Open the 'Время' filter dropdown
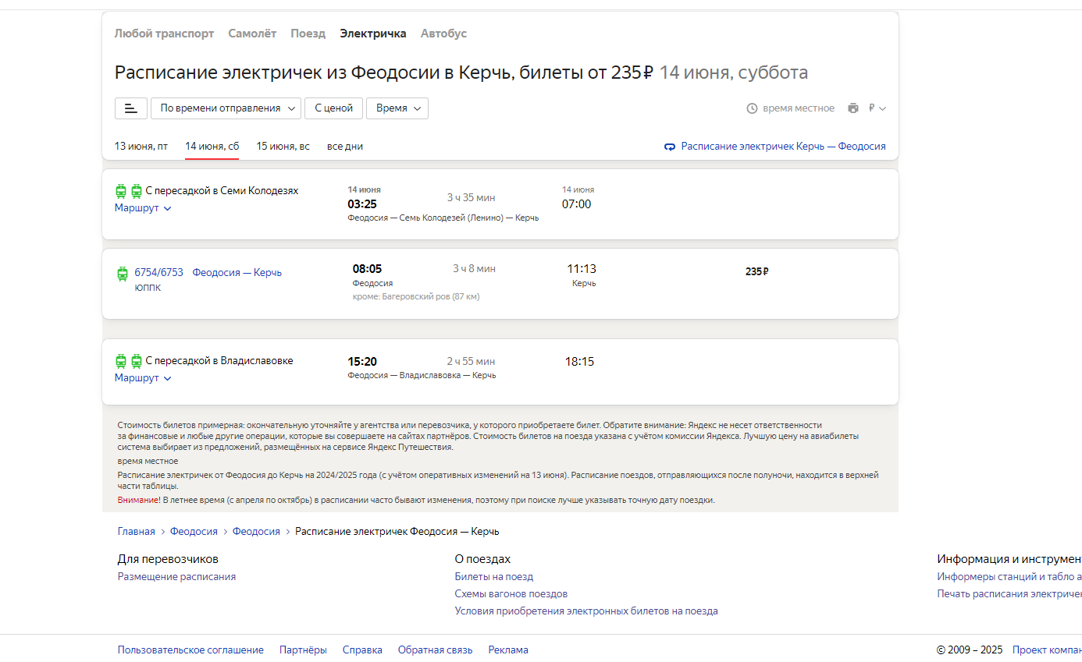The height and width of the screenshot is (662, 1082). [397, 108]
